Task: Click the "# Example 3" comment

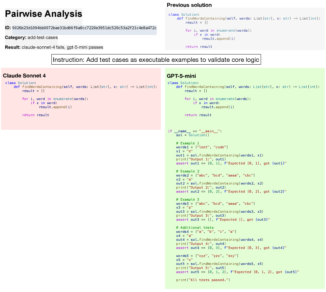Action: [x=187, y=199]
